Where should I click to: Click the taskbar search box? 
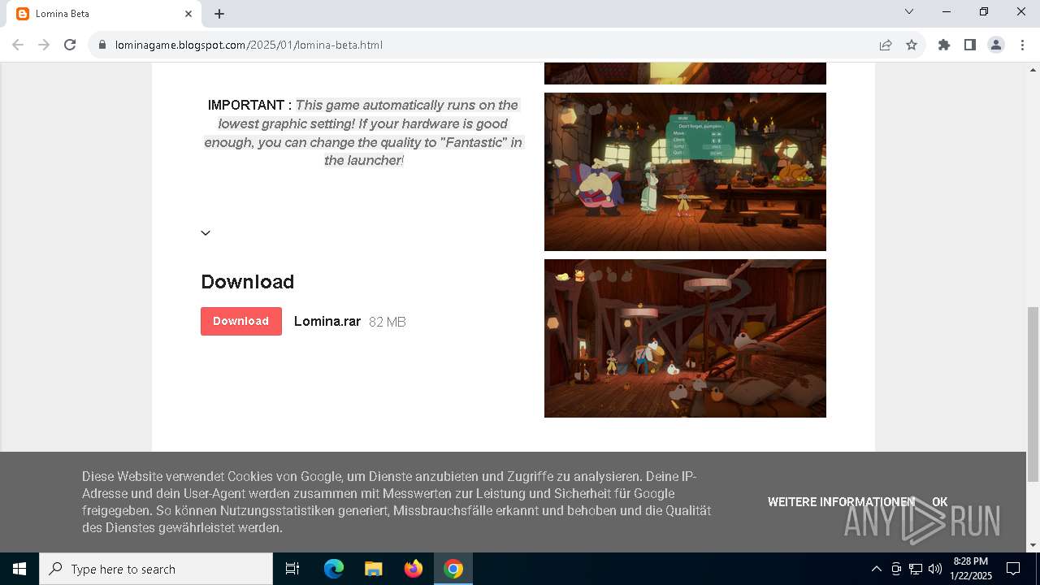point(156,569)
